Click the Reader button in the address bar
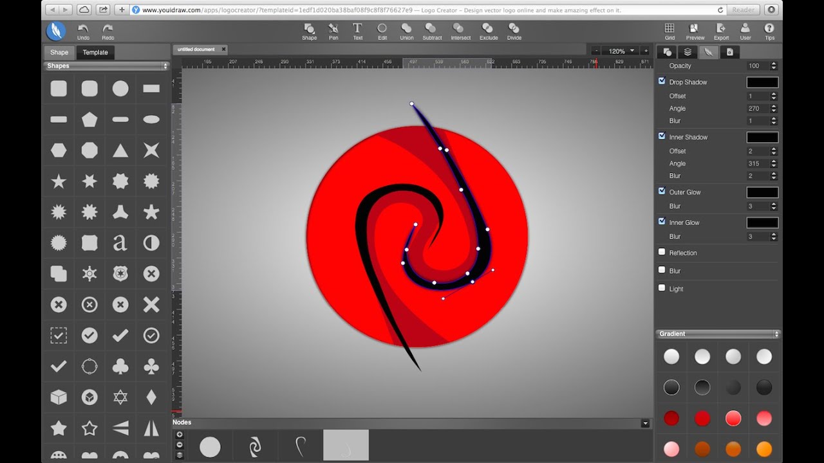Viewport: 824px width, 463px height. [743, 10]
